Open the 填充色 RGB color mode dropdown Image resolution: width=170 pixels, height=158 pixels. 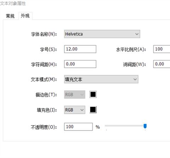point(75,110)
